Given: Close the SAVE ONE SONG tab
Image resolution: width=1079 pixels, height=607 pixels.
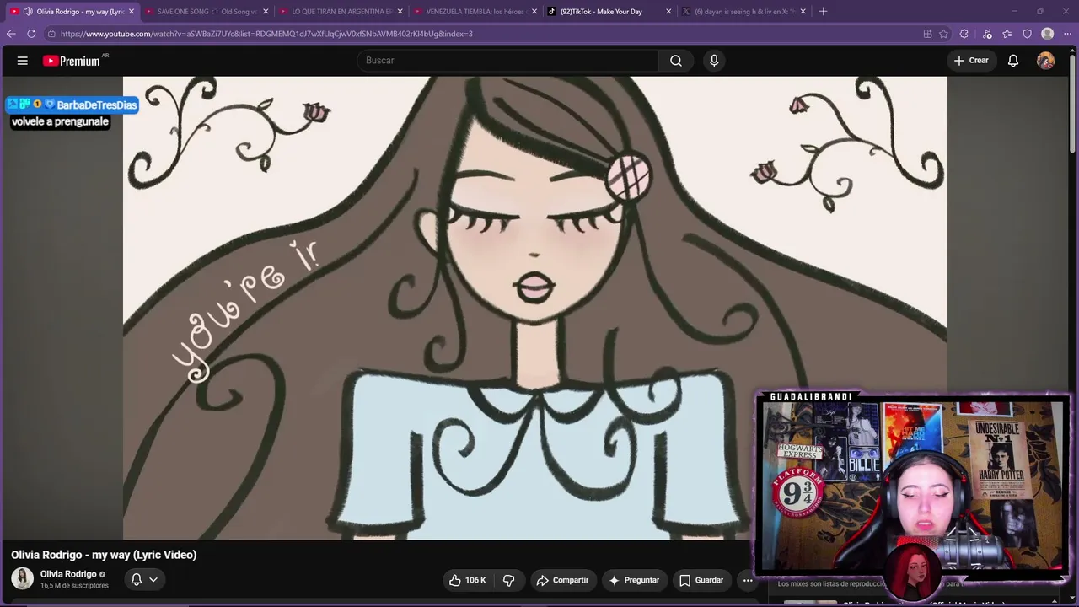Looking at the screenshot, I should coord(266,12).
